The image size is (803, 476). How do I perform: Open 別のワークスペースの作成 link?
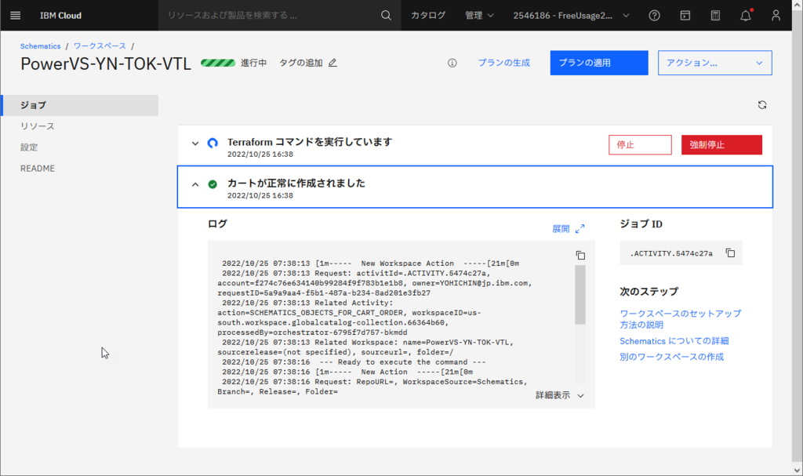(x=671, y=357)
